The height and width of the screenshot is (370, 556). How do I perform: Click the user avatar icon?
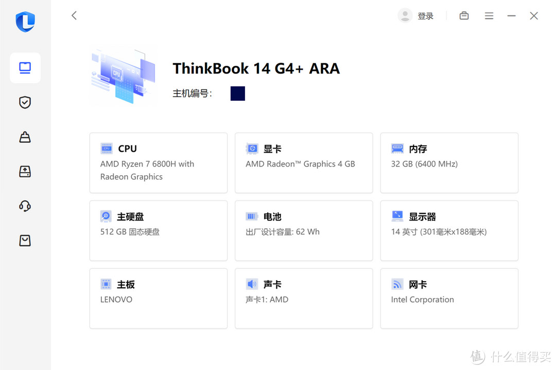[x=405, y=15]
